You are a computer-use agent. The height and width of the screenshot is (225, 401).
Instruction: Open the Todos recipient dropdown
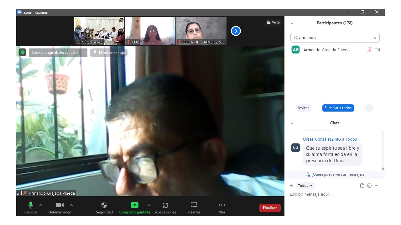(x=305, y=186)
